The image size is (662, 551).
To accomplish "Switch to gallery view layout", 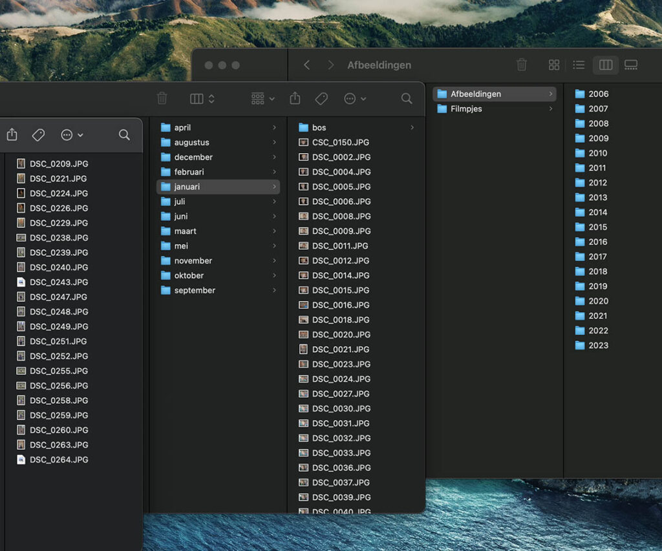I will tap(631, 65).
